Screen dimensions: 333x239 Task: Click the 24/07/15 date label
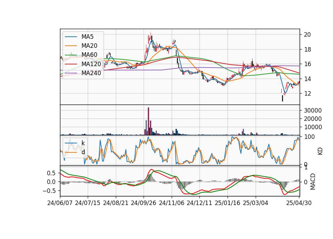point(88,203)
